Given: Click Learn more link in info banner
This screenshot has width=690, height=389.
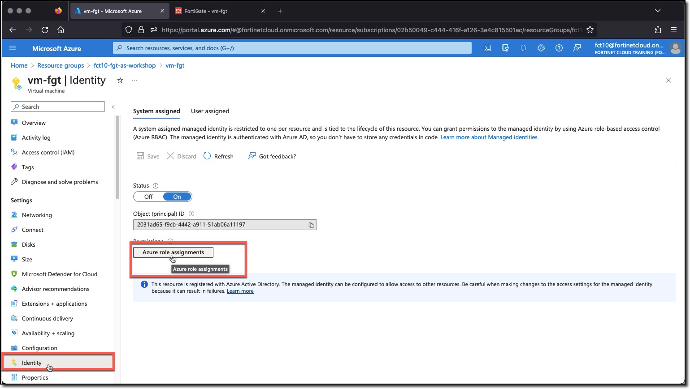Looking at the screenshot, I should 240,291.
